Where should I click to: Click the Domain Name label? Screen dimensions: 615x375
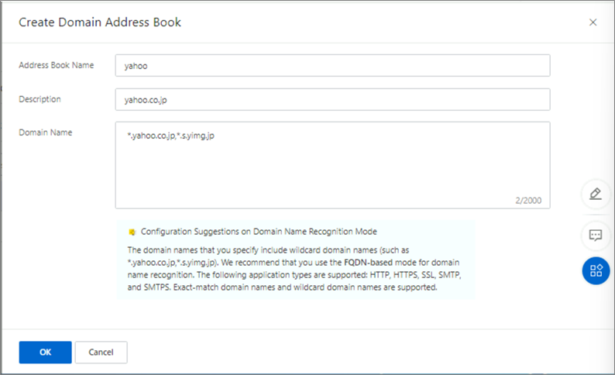(x=45, y=132)
